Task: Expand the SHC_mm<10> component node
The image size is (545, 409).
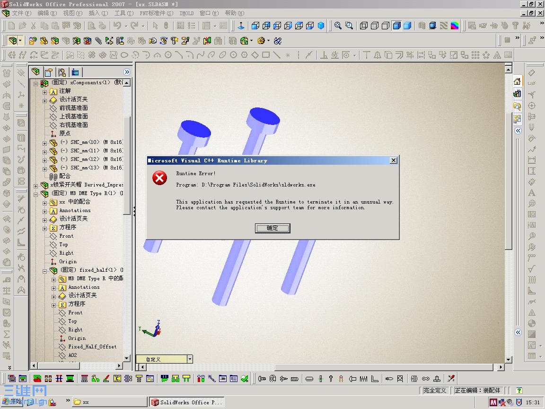Action: [44, 143]
